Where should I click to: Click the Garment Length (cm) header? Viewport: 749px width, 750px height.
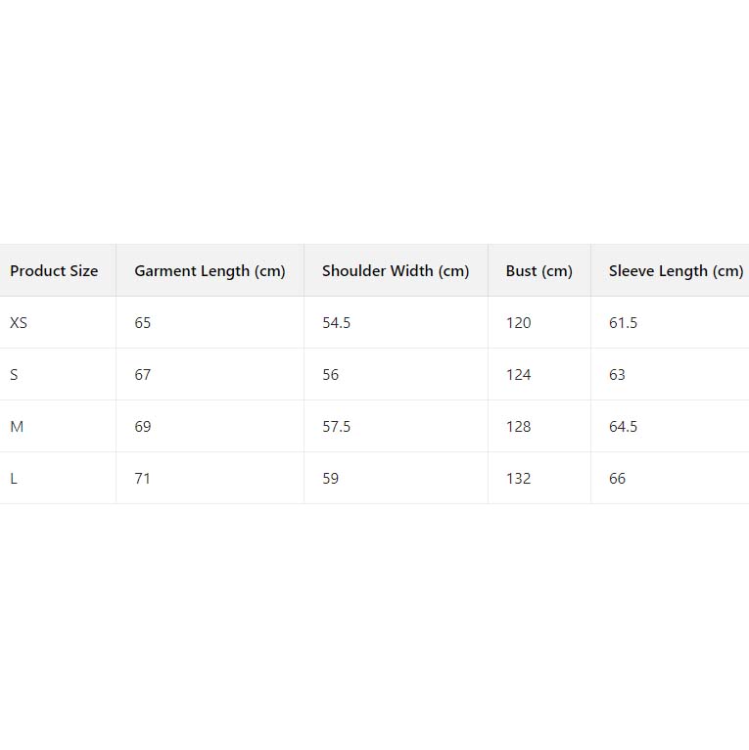(x=210, y=271)
